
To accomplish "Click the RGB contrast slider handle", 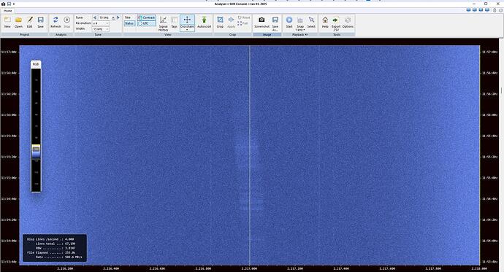I will pos(36,149).
